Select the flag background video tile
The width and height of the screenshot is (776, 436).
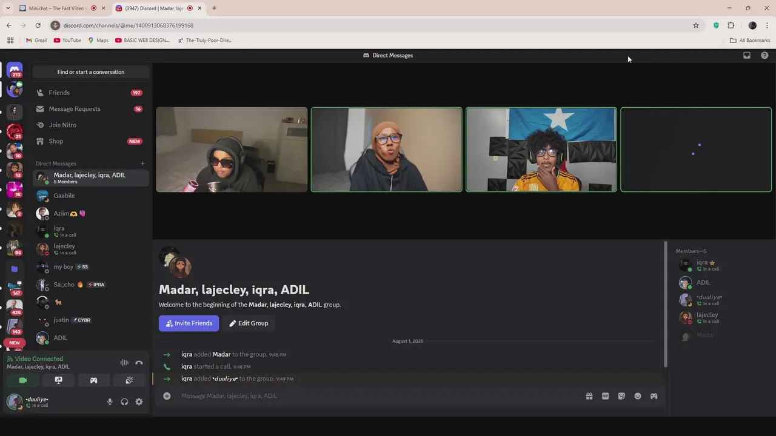pyautogui.click(x=541, y=150)
